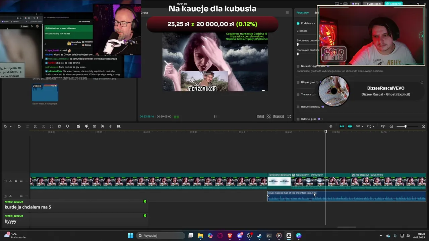Click the focus frame icon in preview controls
This screenshot has width=429, height=241.
click(x=268, y=116)
